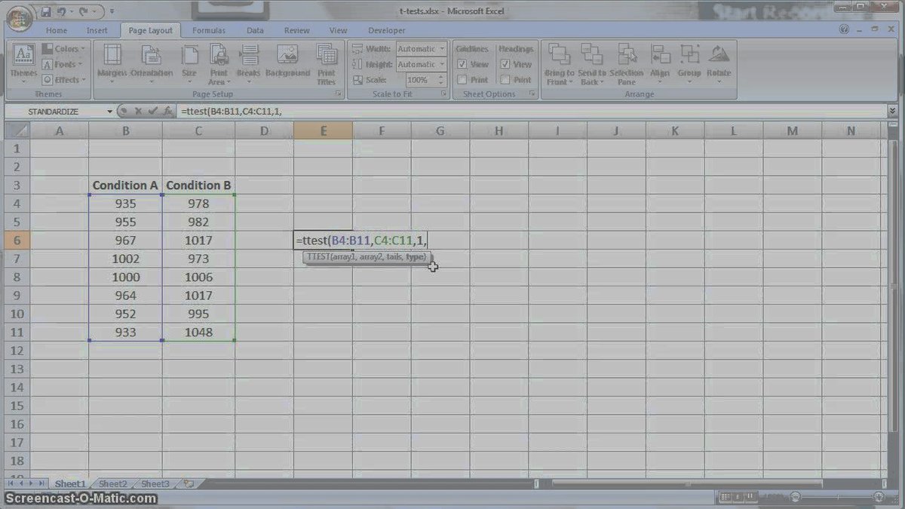This screenshot has height=509, width=905.
Task: Expand the theme Effects dropdown
Action: click(64, 80)
